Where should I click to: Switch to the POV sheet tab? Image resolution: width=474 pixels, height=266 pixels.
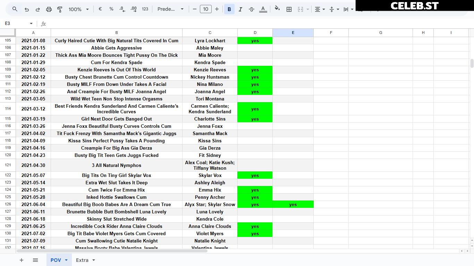[x=56, y=260]
